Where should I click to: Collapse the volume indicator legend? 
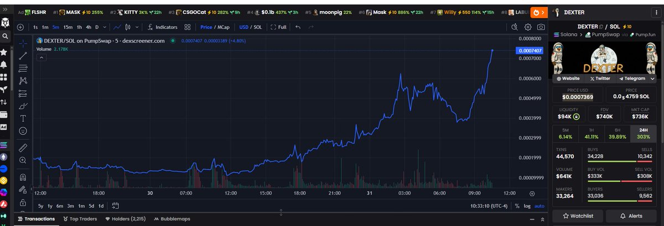point(41,57)
